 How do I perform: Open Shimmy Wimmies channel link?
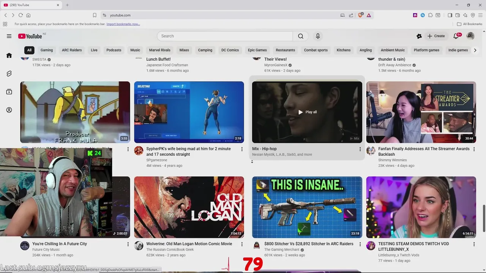pos(393,160)
